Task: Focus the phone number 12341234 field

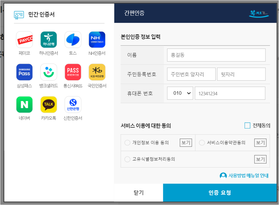Action: click(x=230, y=93)
